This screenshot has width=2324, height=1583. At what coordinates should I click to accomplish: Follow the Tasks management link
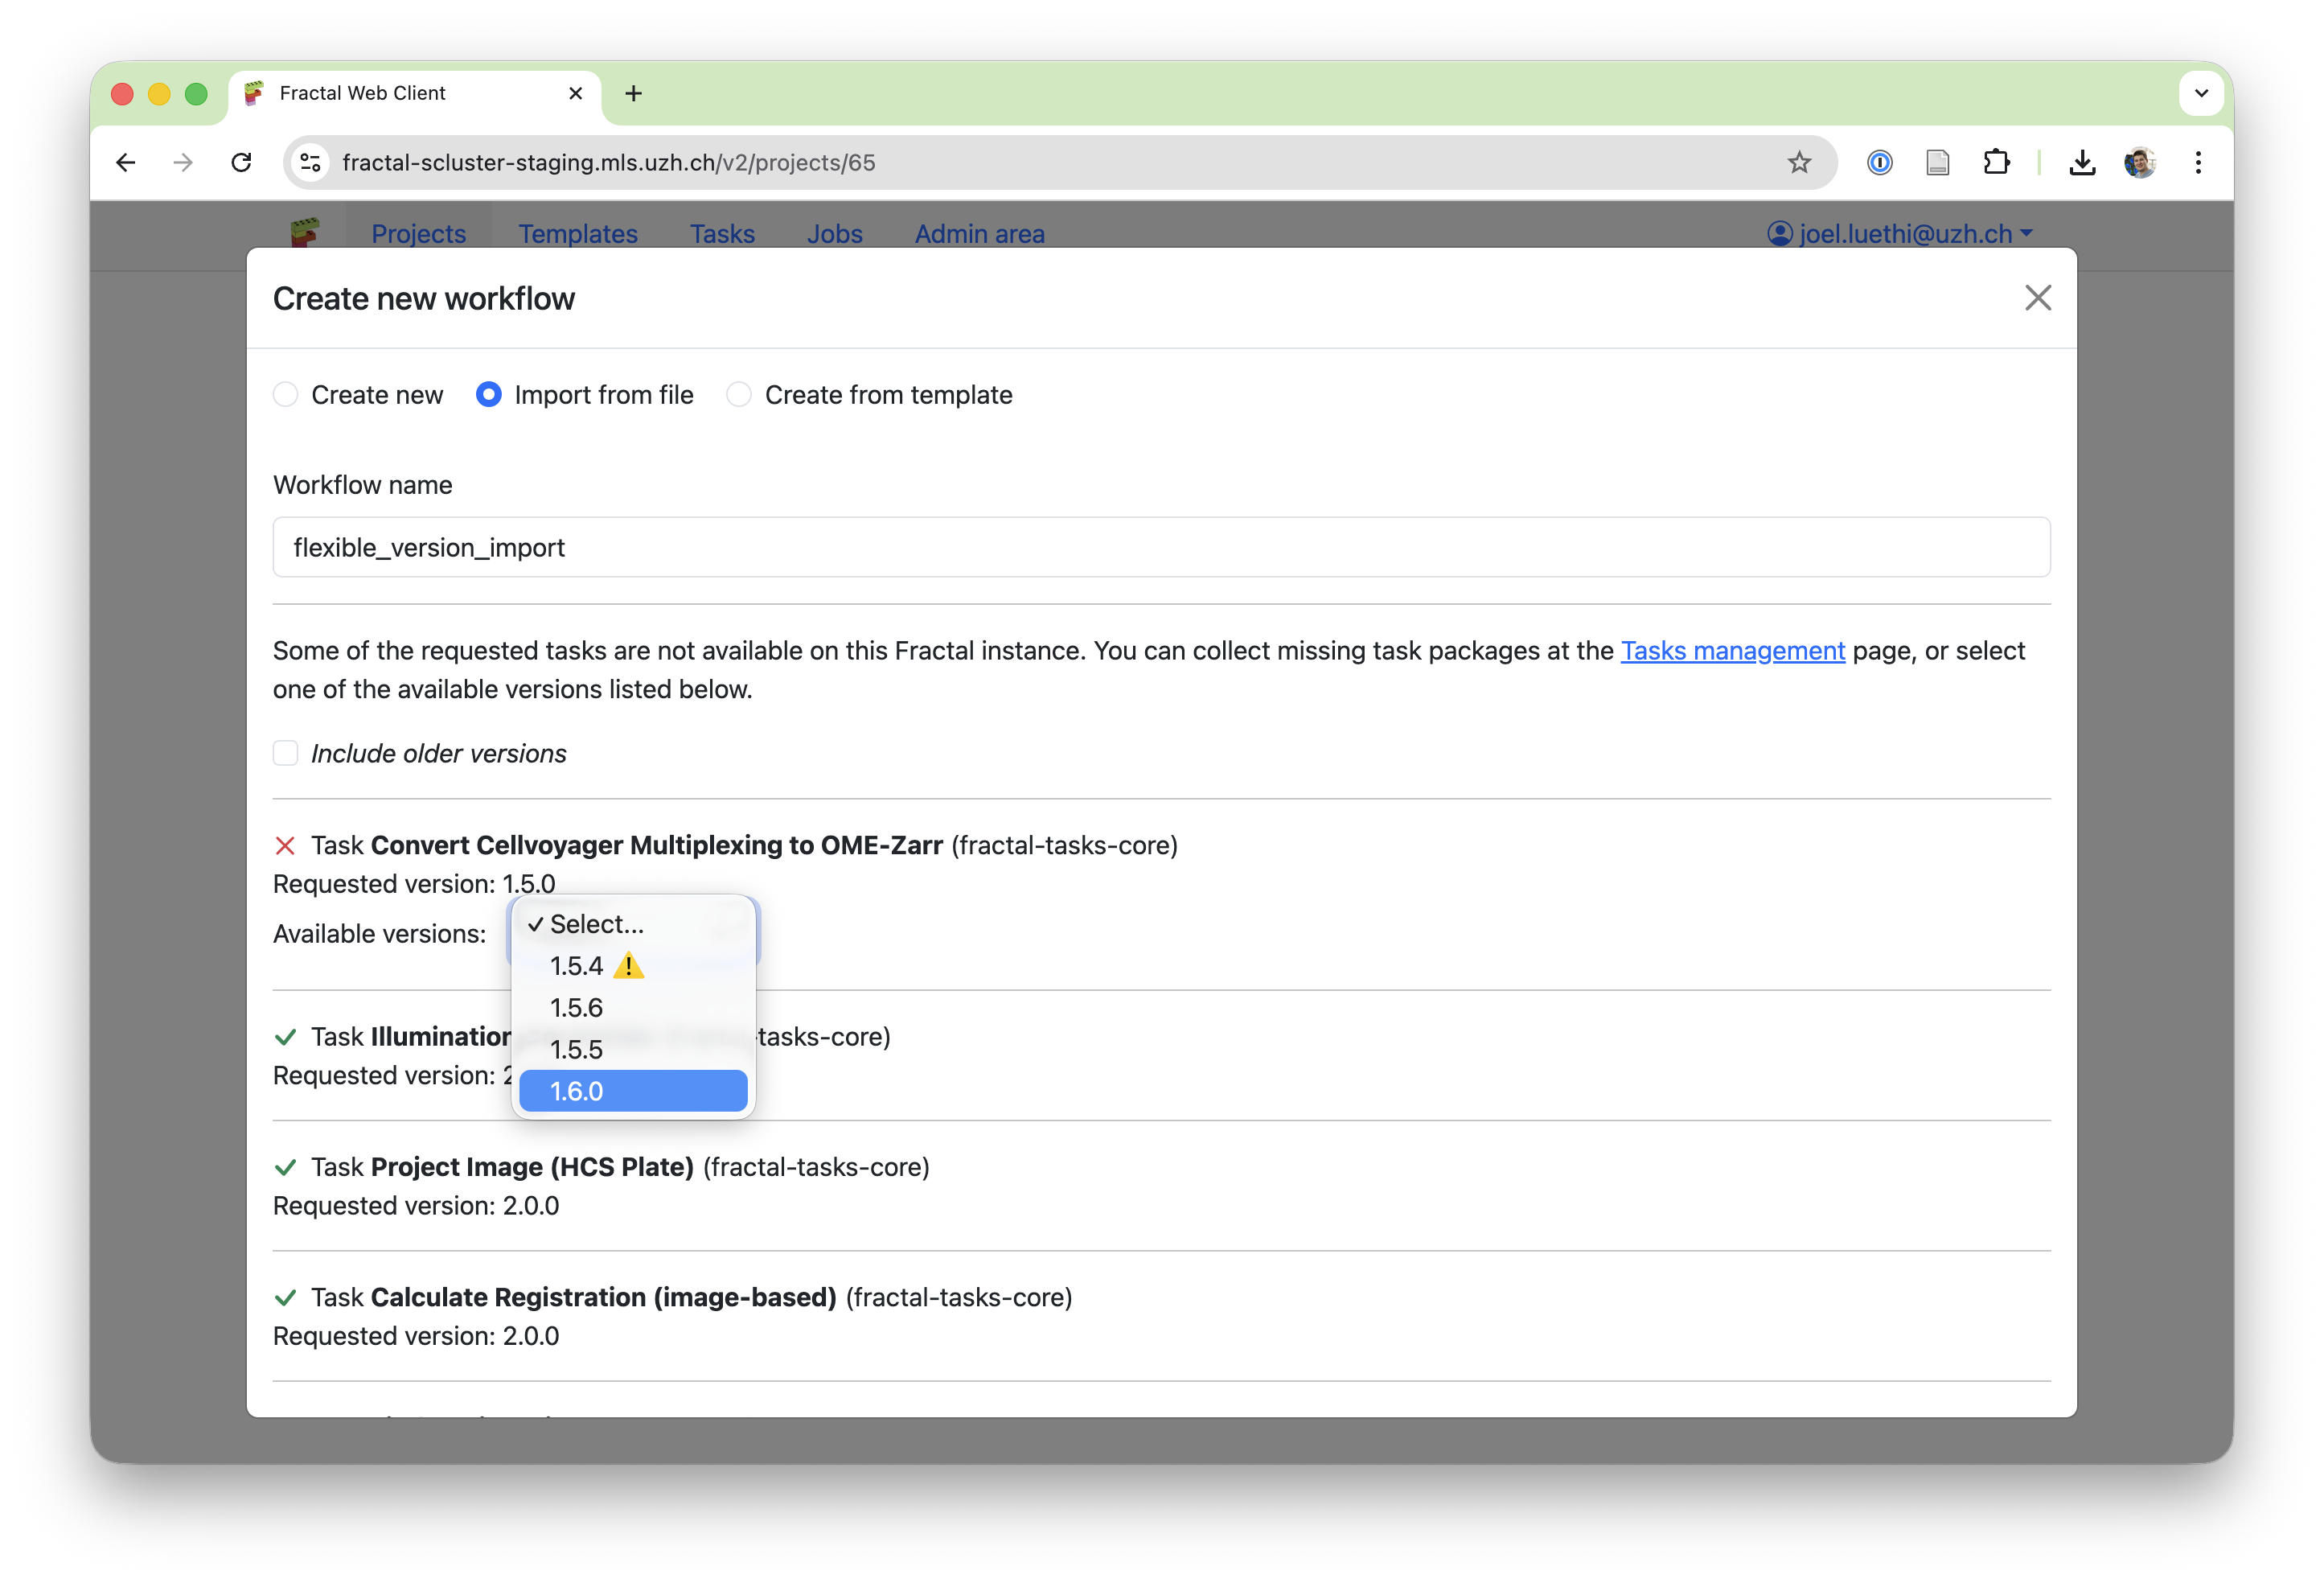click(1731, 650)
